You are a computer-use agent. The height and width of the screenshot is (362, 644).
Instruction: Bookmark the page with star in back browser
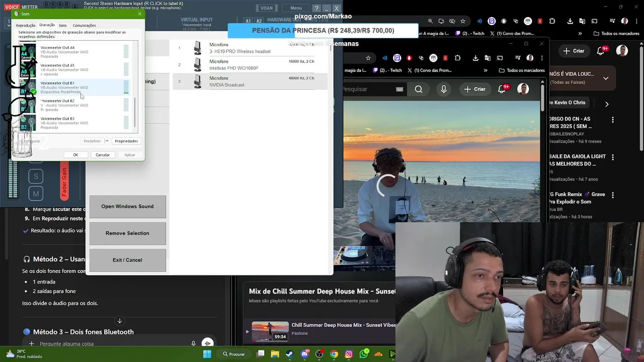(463, 21)
